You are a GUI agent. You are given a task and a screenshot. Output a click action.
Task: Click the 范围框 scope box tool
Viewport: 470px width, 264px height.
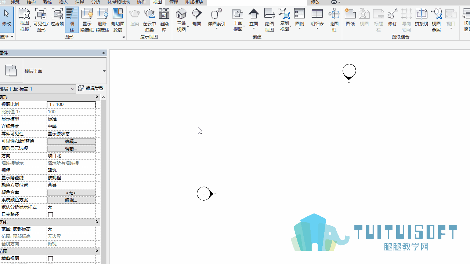pos(334,20)
